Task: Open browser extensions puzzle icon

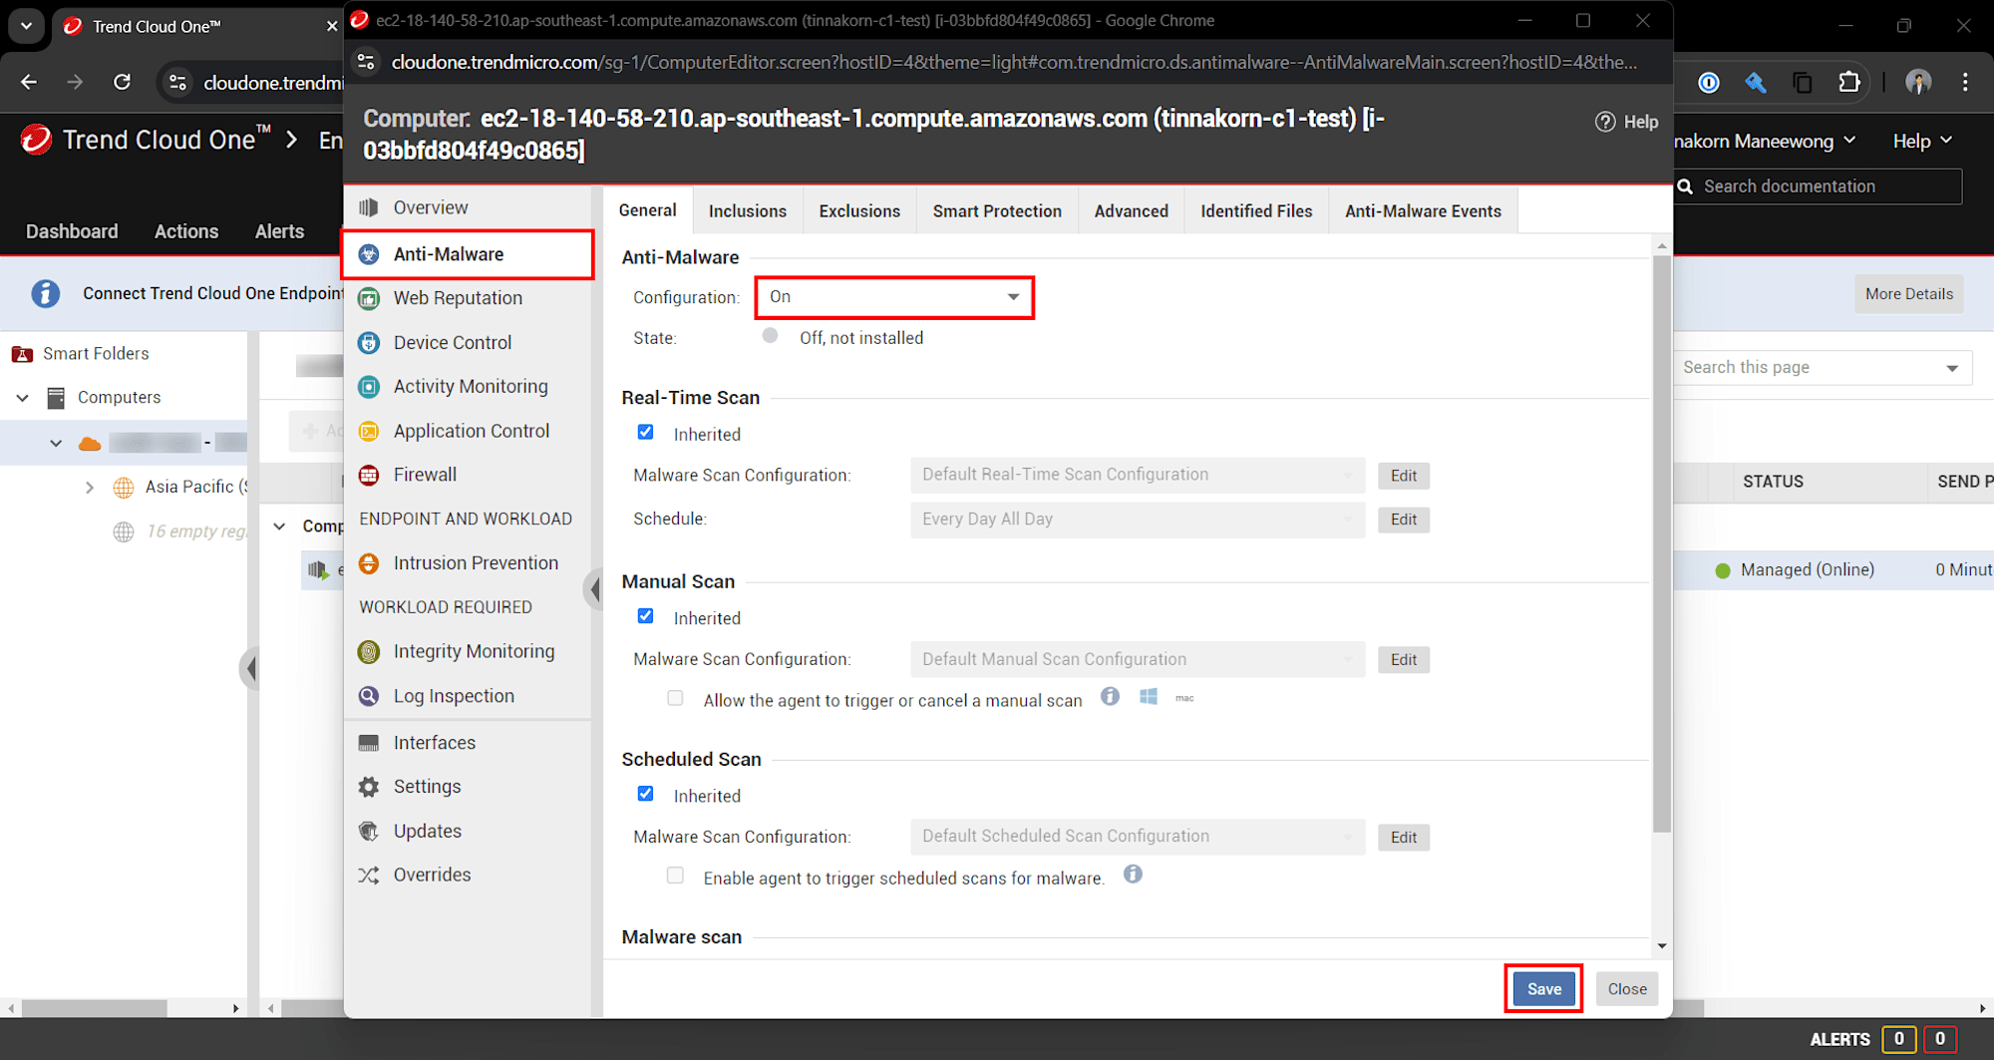Action: click(1849, 82)
